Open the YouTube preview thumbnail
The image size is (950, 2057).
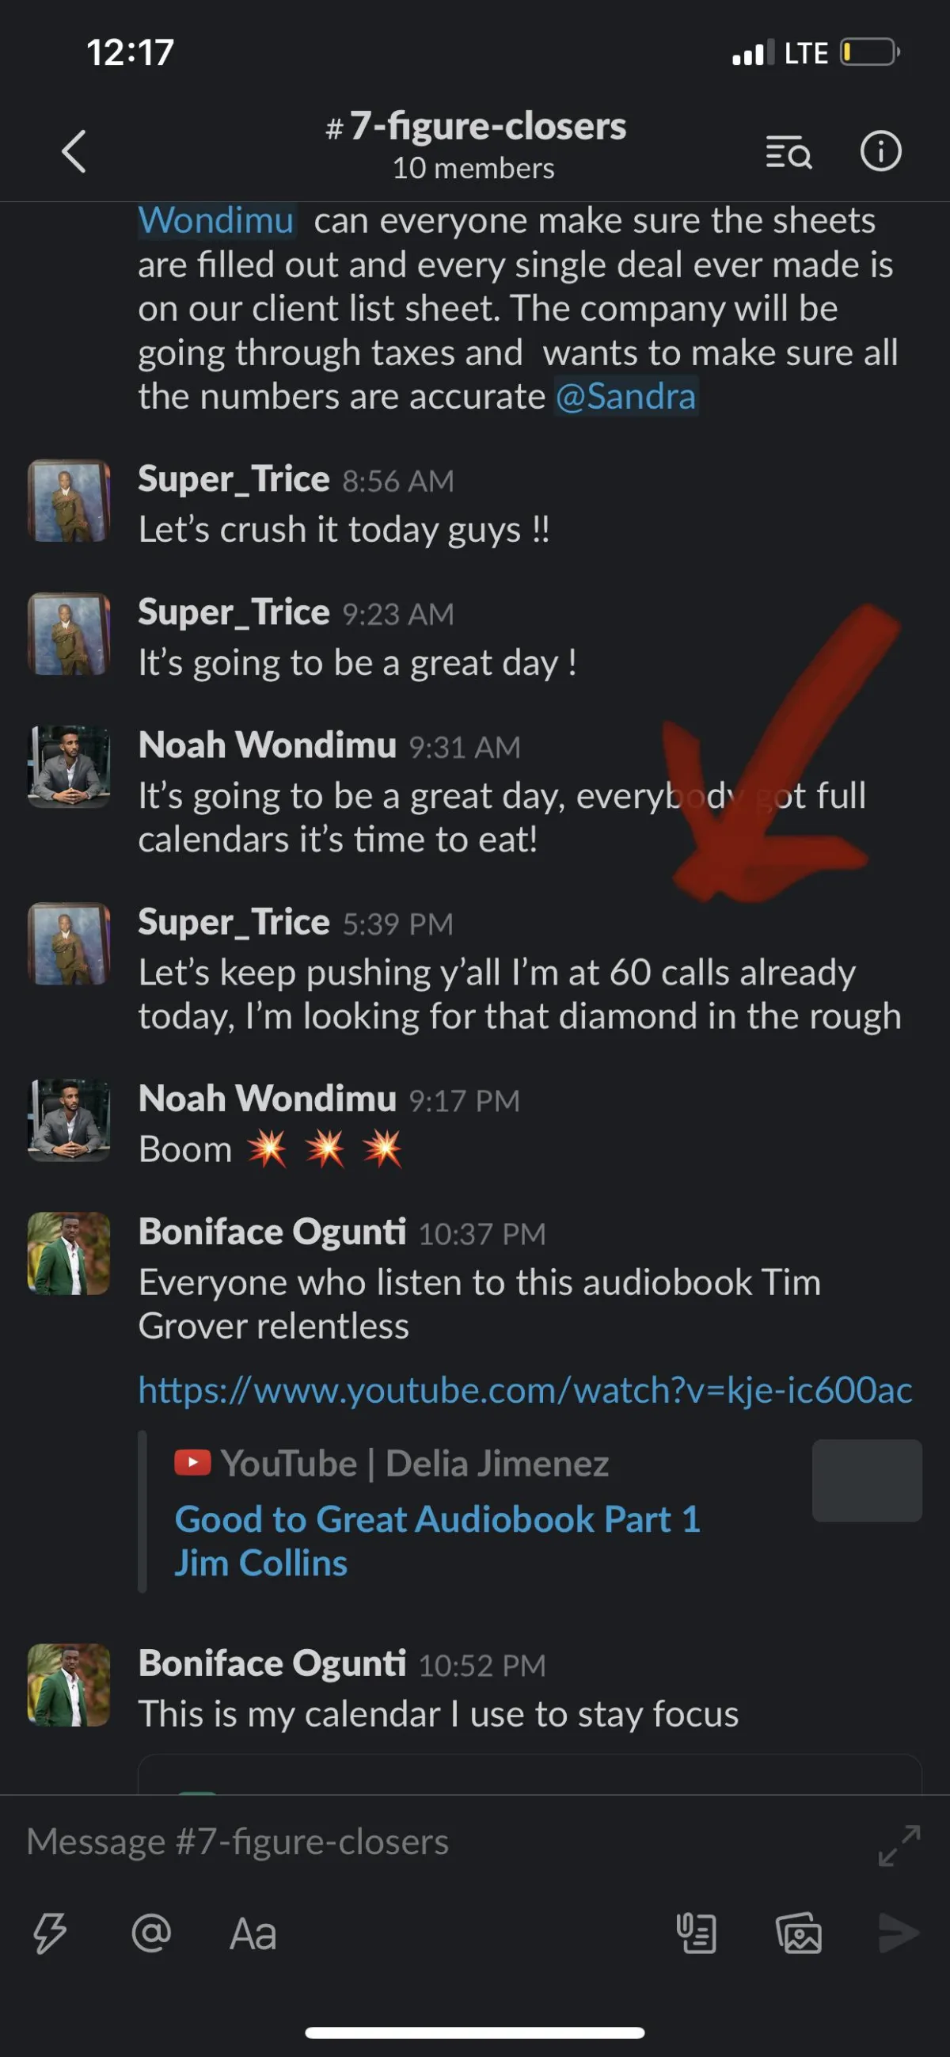pyautogui.click(x=867, y=1480)
